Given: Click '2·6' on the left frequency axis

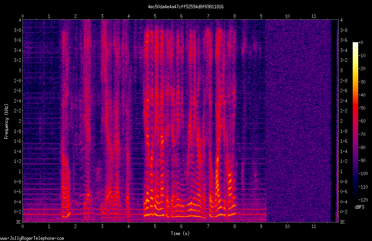Looking at the screenshot, I should click(x=18, y=91).
